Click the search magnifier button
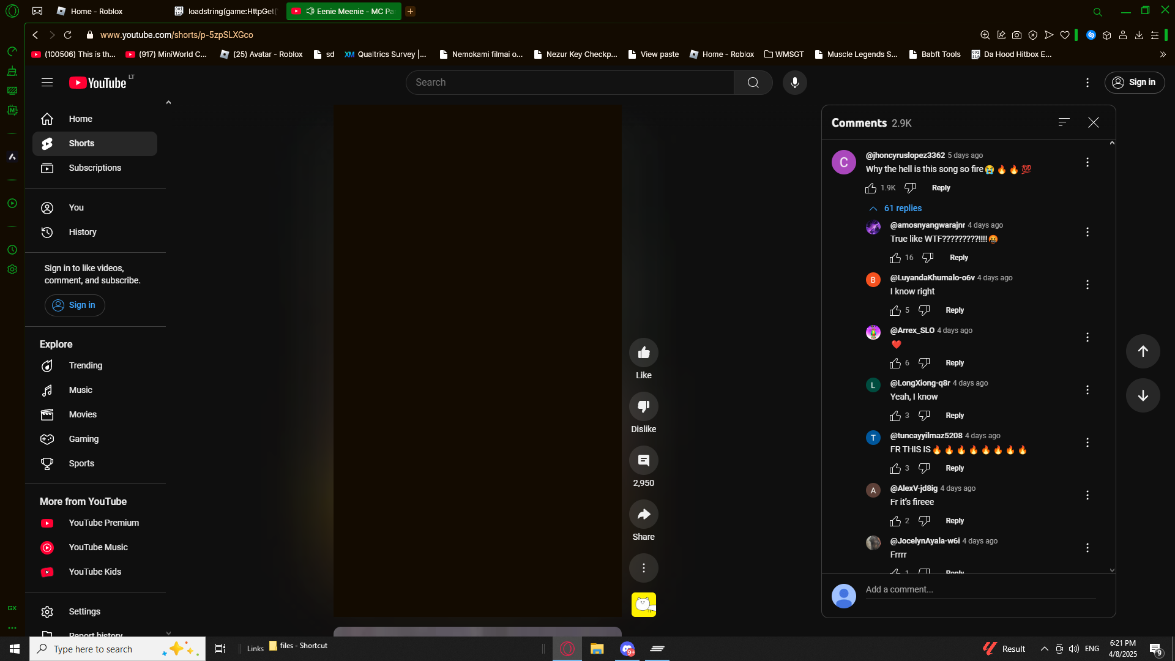Image resolution: width=1175 pixels, height=661 pixels. [x=753, y=83]
